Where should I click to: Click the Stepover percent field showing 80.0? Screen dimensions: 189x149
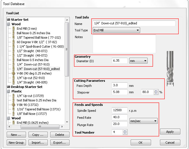[147, 92]
